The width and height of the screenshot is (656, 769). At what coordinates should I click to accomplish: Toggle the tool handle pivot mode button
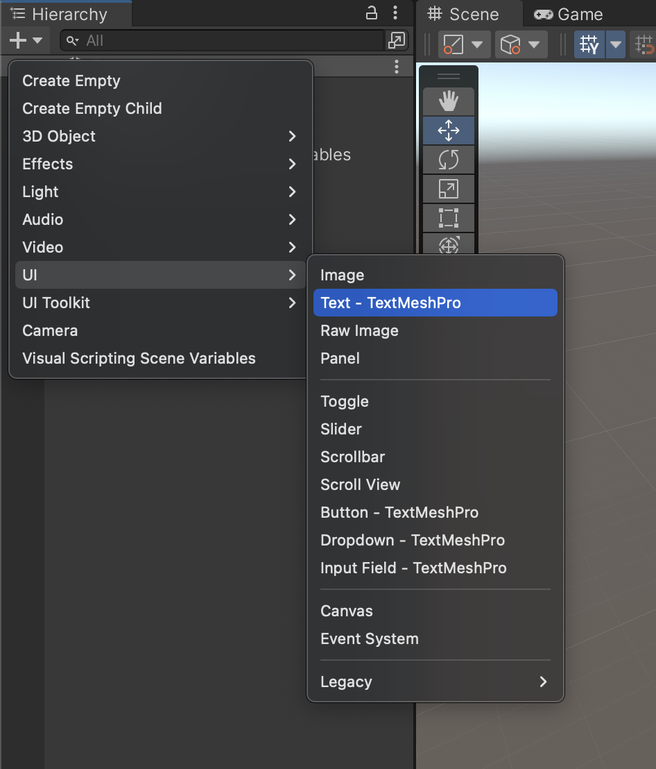click(x=454, y=44)
